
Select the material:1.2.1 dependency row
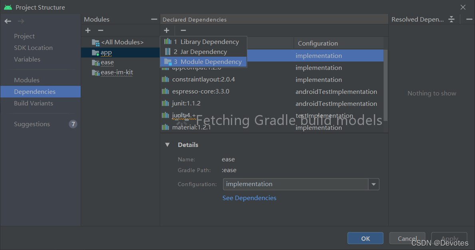(272, 127)
